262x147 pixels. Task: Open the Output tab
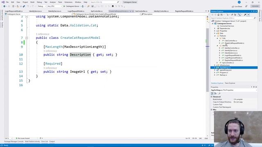point(52,142)
